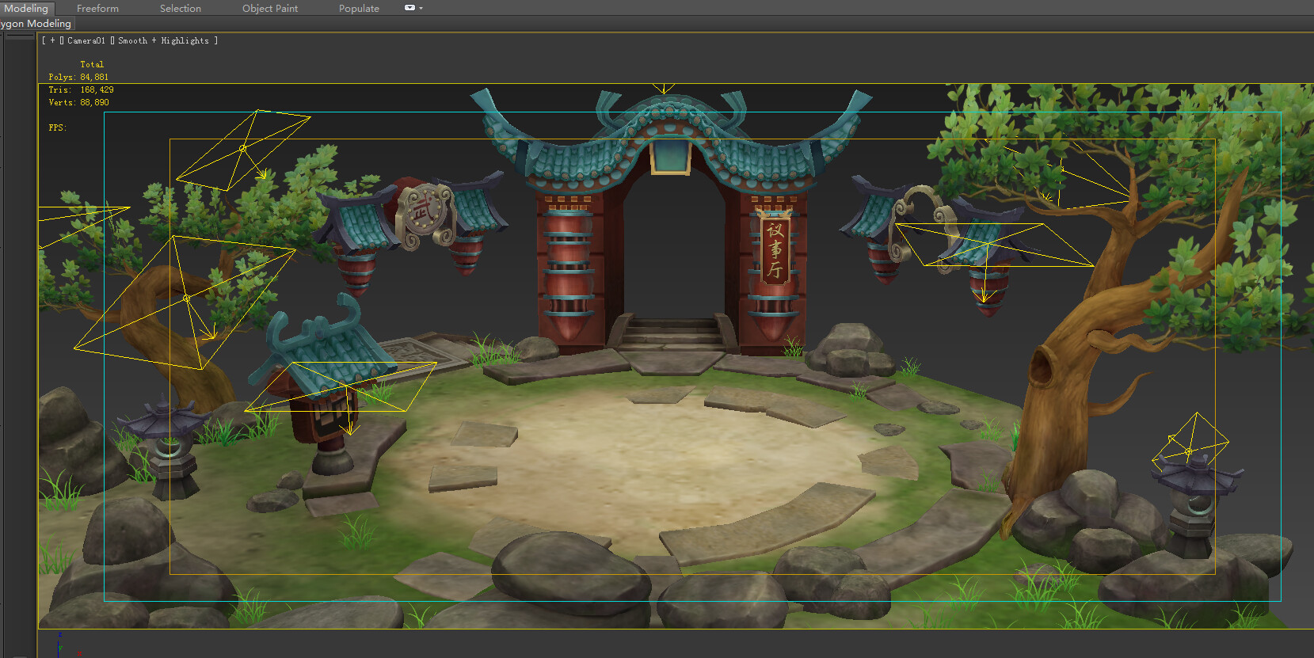
Task: Switch to the Freeform ribbon tab
Action: (97, 9)
